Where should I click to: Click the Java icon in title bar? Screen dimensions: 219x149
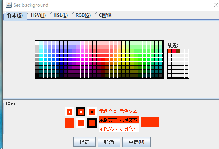(x=9, y=5)
